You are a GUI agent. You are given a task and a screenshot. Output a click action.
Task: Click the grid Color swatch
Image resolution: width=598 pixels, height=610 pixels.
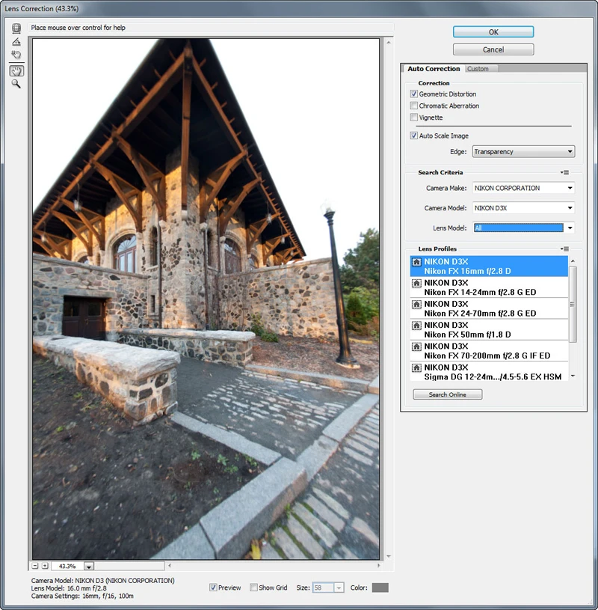click(x=380, y=588)
